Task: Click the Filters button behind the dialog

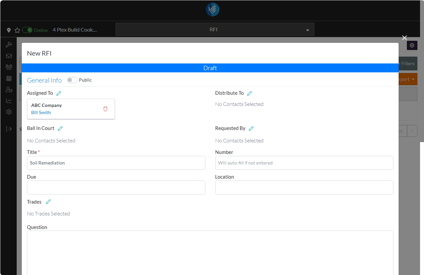Action: pos(408,63)
